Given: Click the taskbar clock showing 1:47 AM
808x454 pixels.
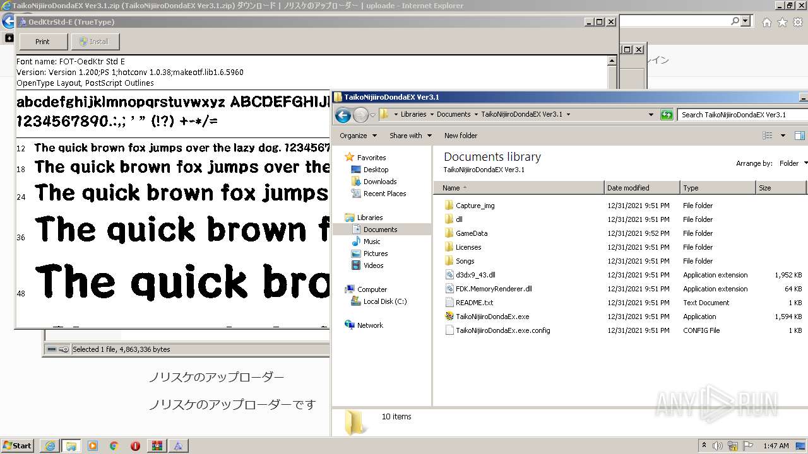Looking at the screenshot, I should click(776, 446).
